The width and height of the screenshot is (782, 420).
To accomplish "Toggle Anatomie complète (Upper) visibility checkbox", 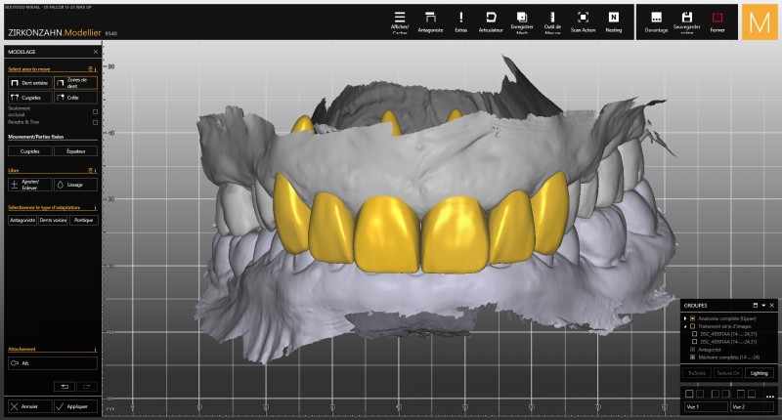I will 692,318.
